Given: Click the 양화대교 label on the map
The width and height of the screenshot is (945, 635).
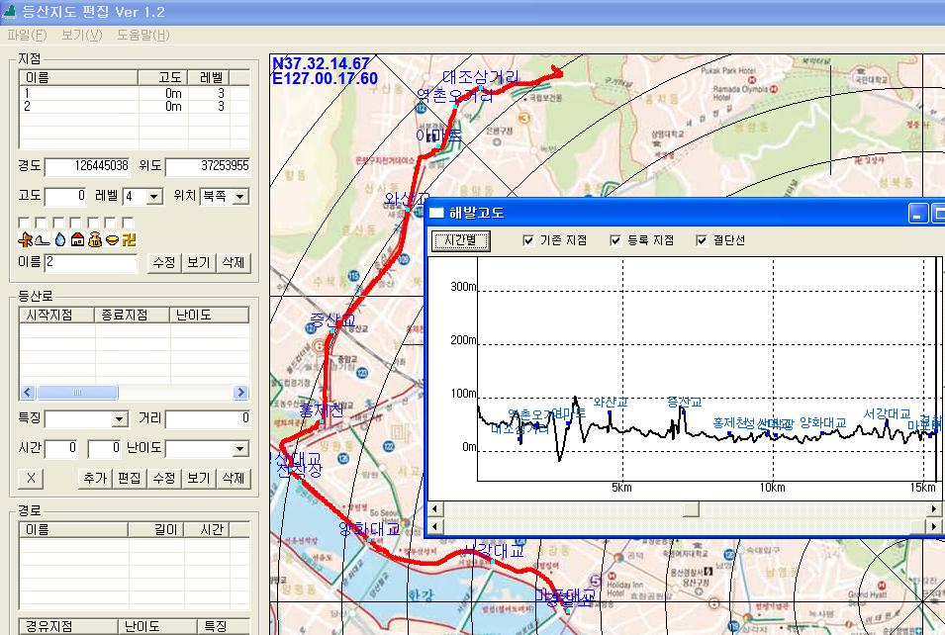Looking at the screenshot, I should pos(369,529).
